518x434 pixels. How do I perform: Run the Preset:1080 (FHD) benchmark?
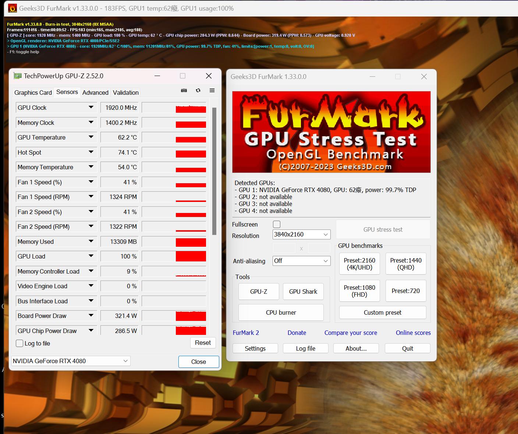(359, 290)
